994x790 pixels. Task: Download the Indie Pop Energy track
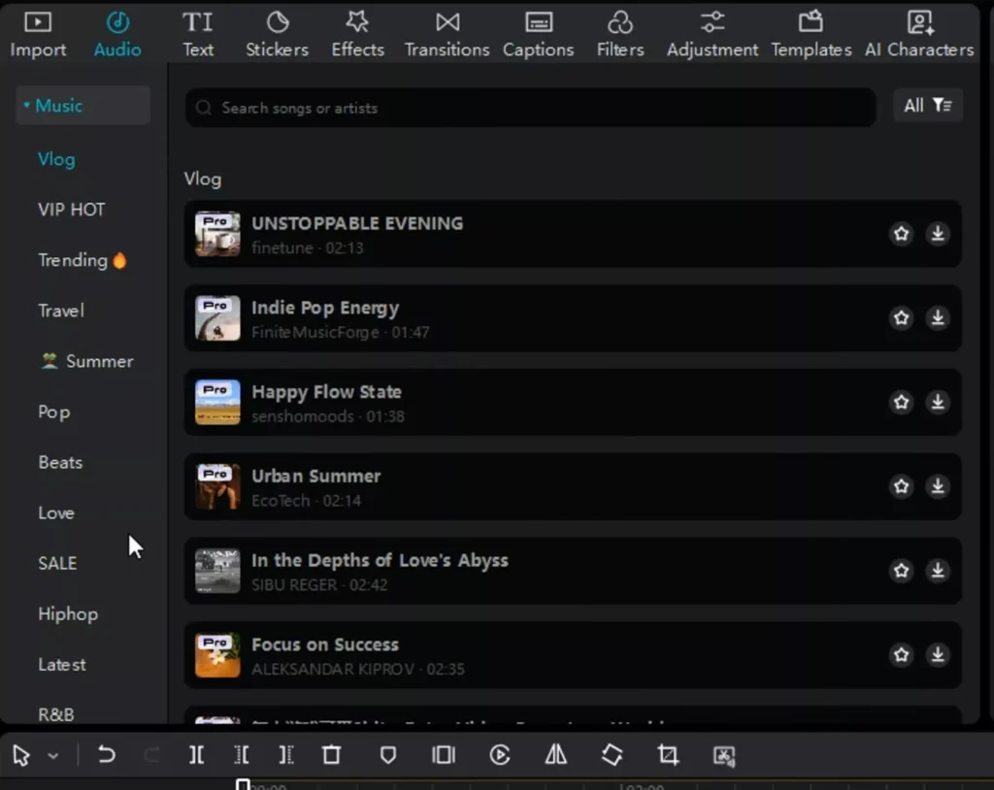(937, 317)
